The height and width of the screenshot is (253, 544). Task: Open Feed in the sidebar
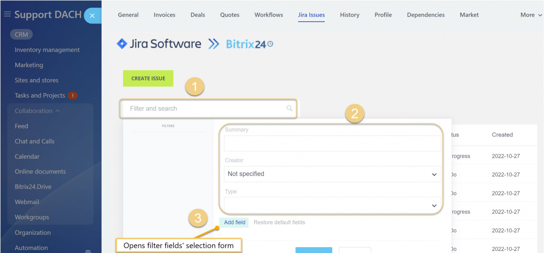[x=21, y=126]
